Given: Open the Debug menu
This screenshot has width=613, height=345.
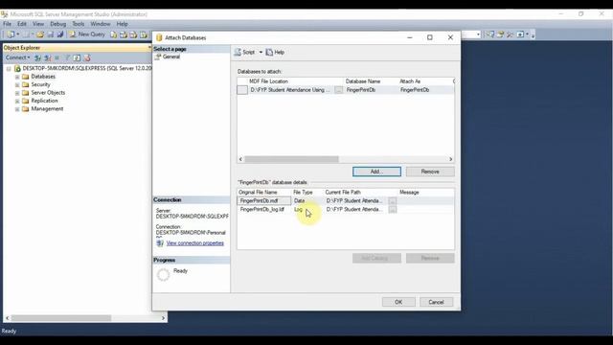Looking at the screenshot, I should [57, 24].
